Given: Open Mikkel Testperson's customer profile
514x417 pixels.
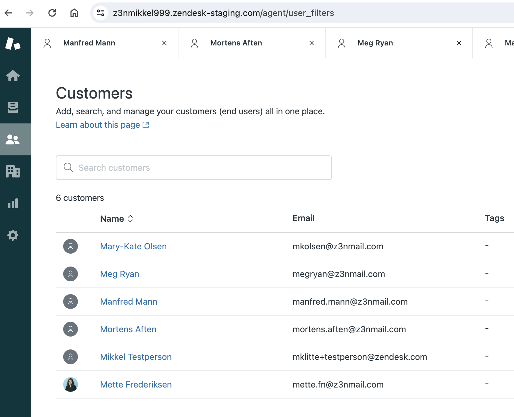Looking at the screenshot, I should [136, 357].
